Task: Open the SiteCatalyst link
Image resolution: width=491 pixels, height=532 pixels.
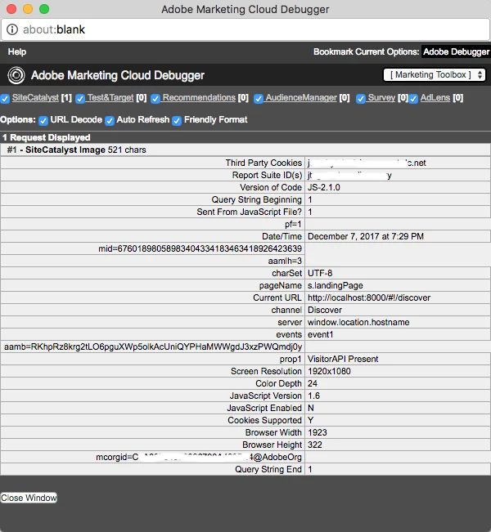Action: (x=35, y=98)
